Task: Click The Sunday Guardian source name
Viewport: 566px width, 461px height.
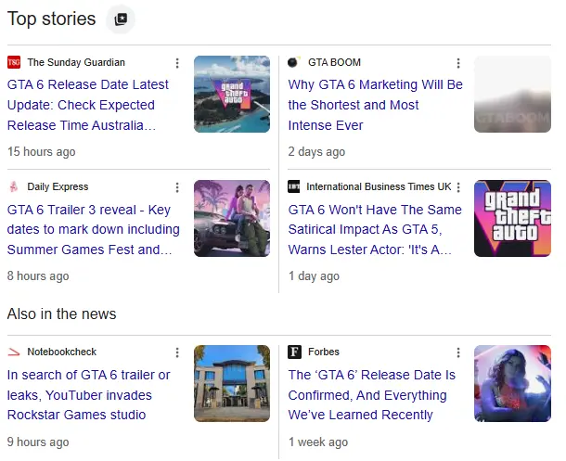Action: pyautogui.click(x=76, y=62)
